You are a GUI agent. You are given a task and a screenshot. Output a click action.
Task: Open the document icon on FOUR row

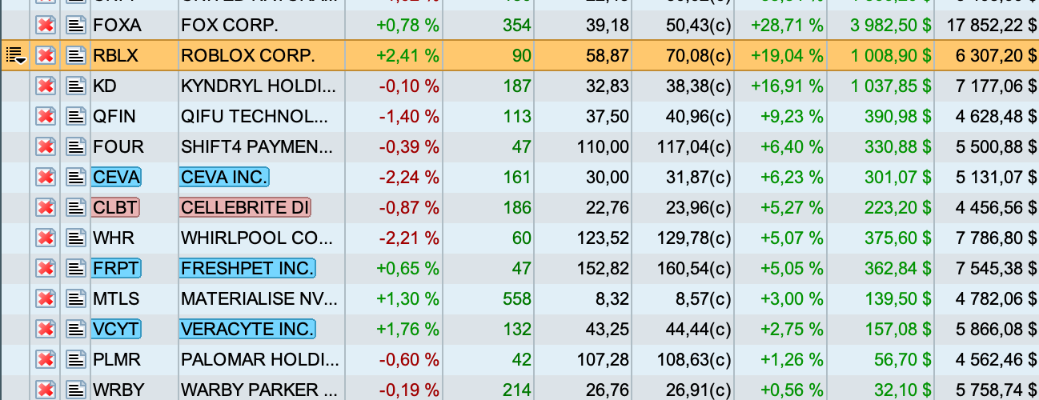pos(75,147)
